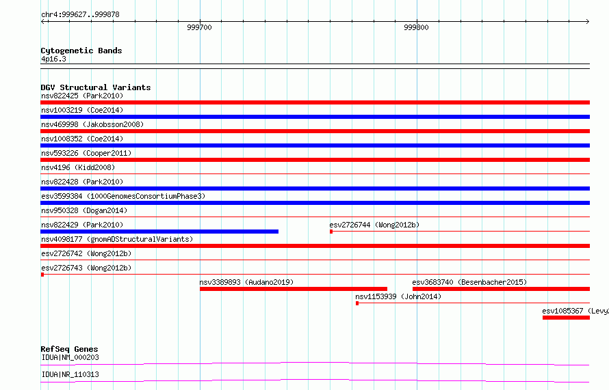This screenshot has width=609, height=390.
Task: Click the blue bar of nsv822428
Action: point(315,189)
